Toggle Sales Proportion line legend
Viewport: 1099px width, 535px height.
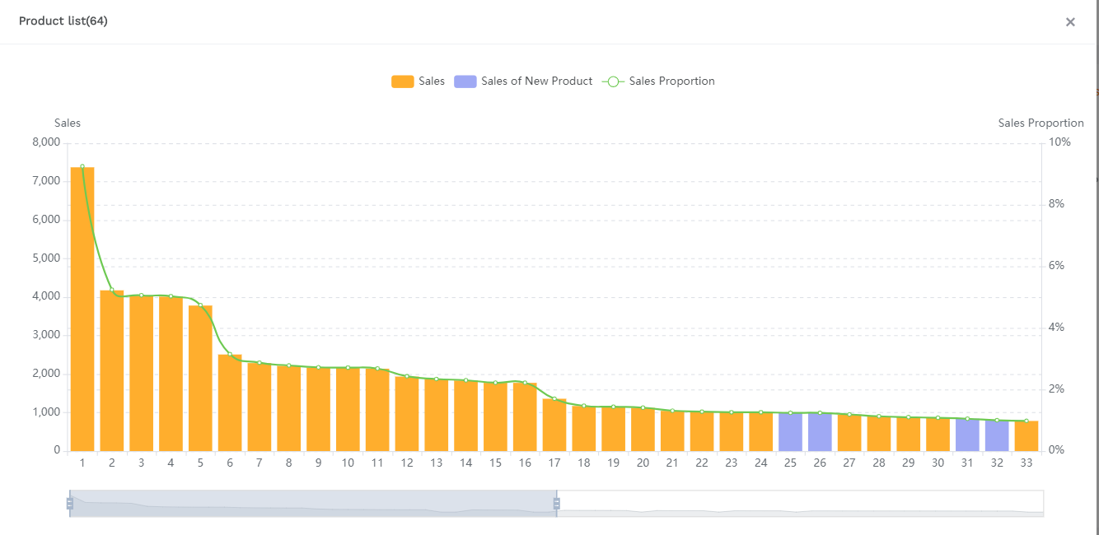click(671, 81)
